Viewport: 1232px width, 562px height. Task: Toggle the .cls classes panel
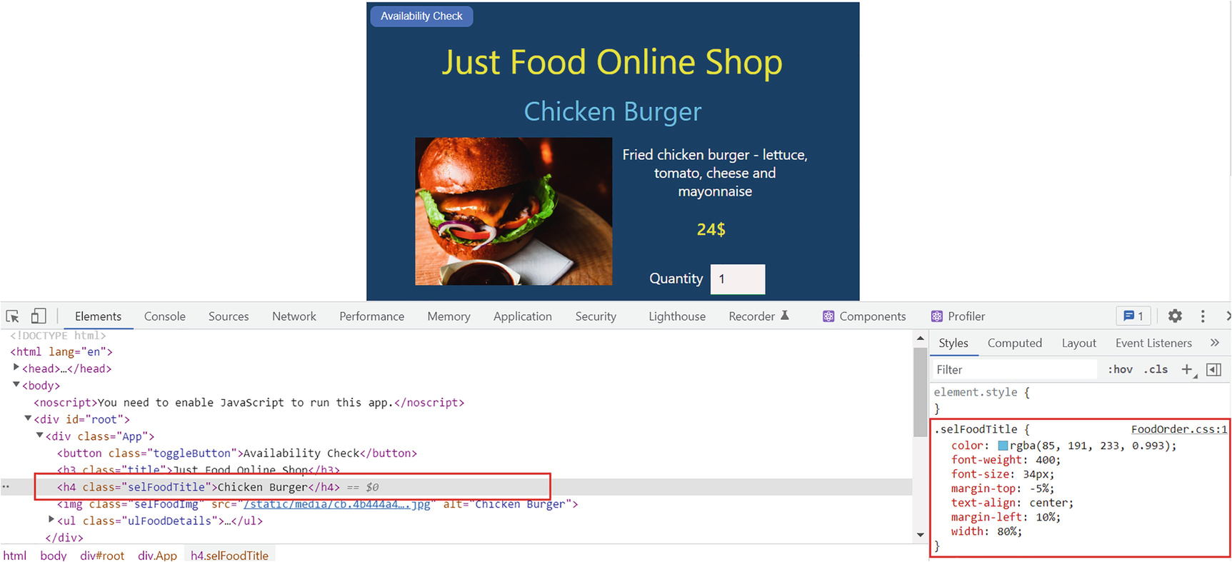pyautogui.click(x=1156, y=369)
